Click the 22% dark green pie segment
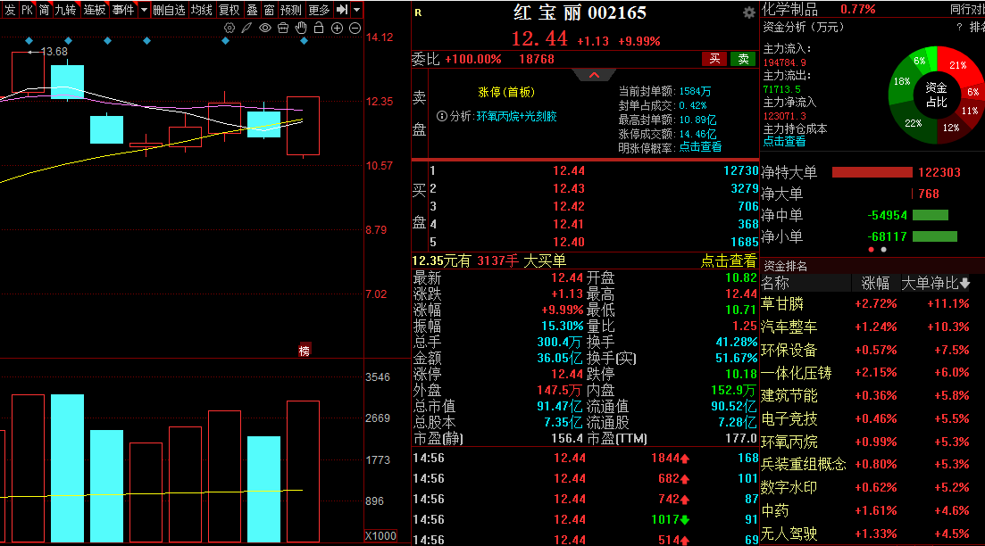 tap(913, 122)
